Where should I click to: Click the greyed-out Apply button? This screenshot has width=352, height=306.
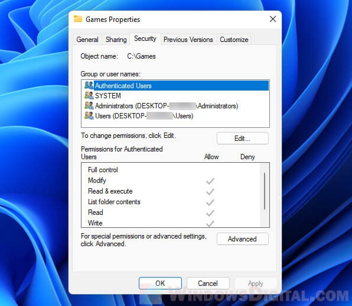pos(256,284)
